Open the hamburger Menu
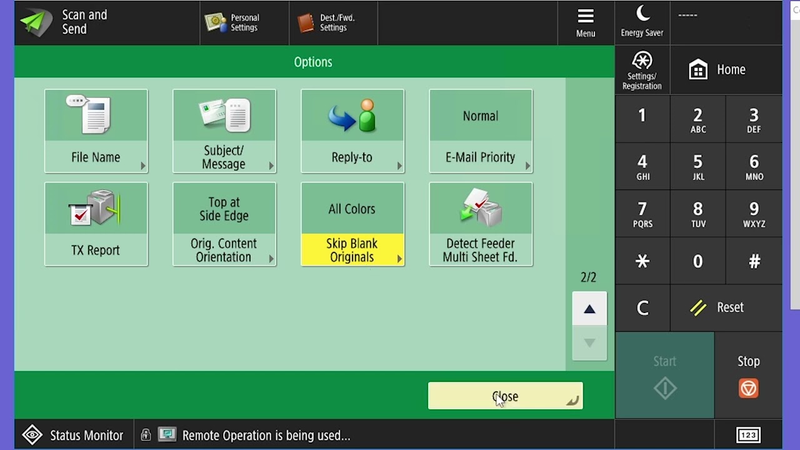Viewport: 800px width, 450px height. click(586, 22)
